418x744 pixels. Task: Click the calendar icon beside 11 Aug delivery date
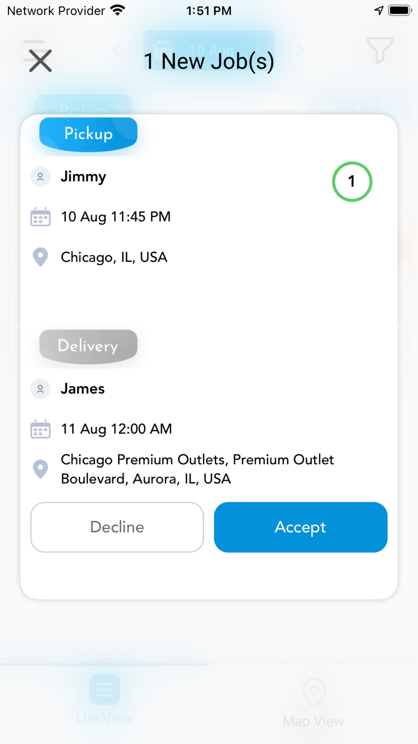click(40, 429)
